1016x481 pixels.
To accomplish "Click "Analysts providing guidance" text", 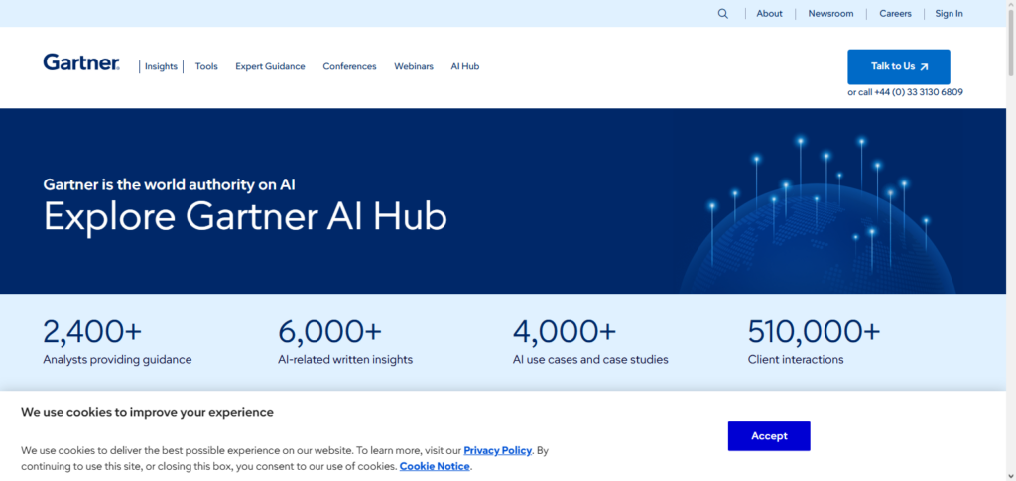I will point(117,360).
